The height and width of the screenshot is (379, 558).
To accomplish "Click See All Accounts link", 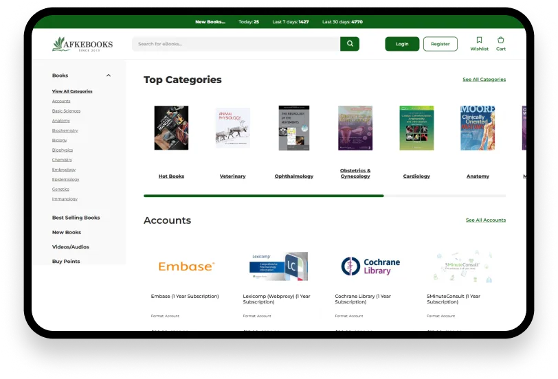I will [486, 220].
